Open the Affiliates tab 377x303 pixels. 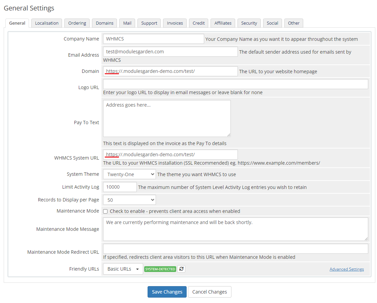(x=223, y=23)
